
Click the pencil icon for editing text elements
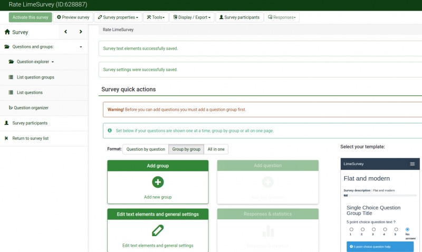point(158,230)
